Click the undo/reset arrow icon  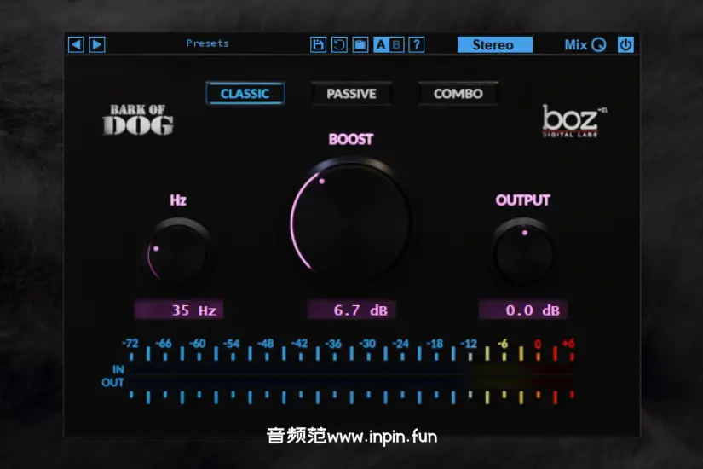(339, 45)
